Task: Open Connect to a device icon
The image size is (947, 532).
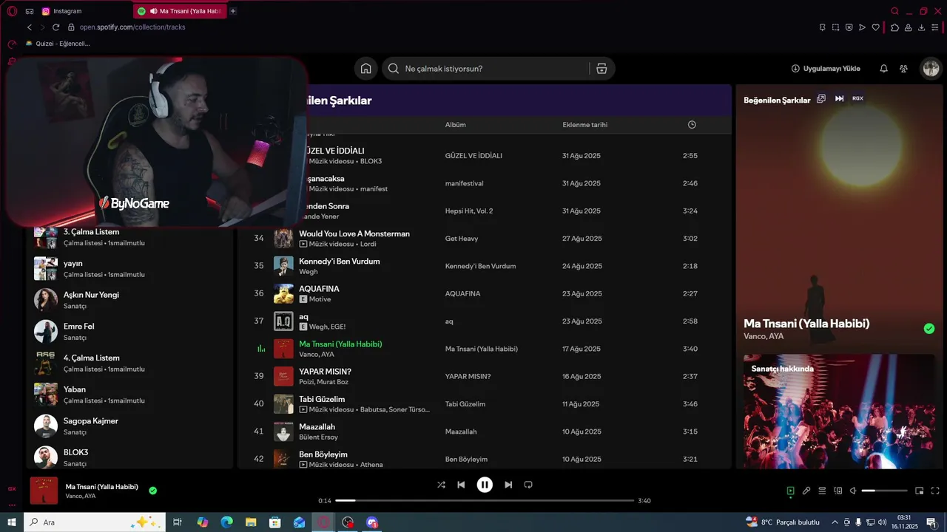Action: (838, 491)
